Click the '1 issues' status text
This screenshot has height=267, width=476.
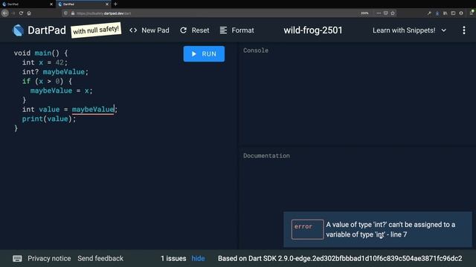point(173,259)
